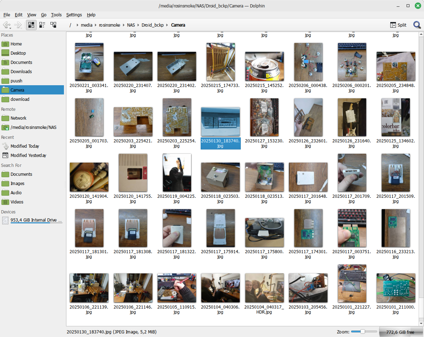Navigate to NAS in breadcrumb
This screenshot has width=424, height=337.
click(131, 25)
